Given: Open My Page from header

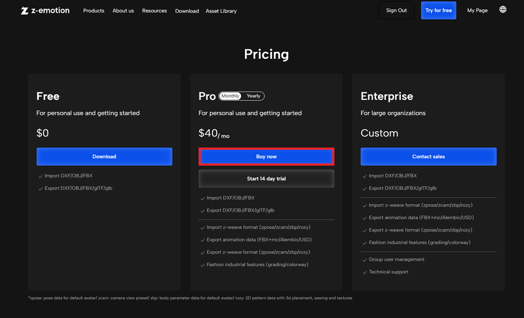Looking at the screenshot, I should [x=477, y=10].
